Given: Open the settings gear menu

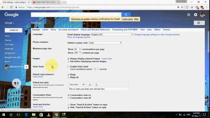Looking at the screenshot, I should [199, 23].
